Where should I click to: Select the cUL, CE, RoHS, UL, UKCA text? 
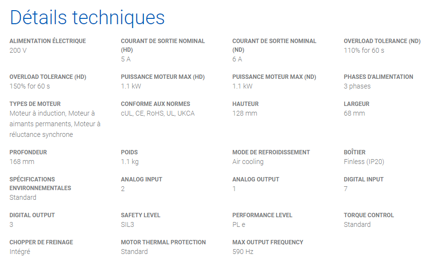pyautogui.click(x=157, y=113)
